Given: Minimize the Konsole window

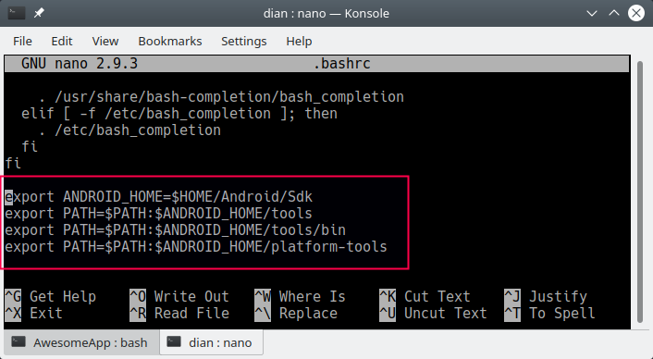Looking at the screenshot, I should click(592, 13).
